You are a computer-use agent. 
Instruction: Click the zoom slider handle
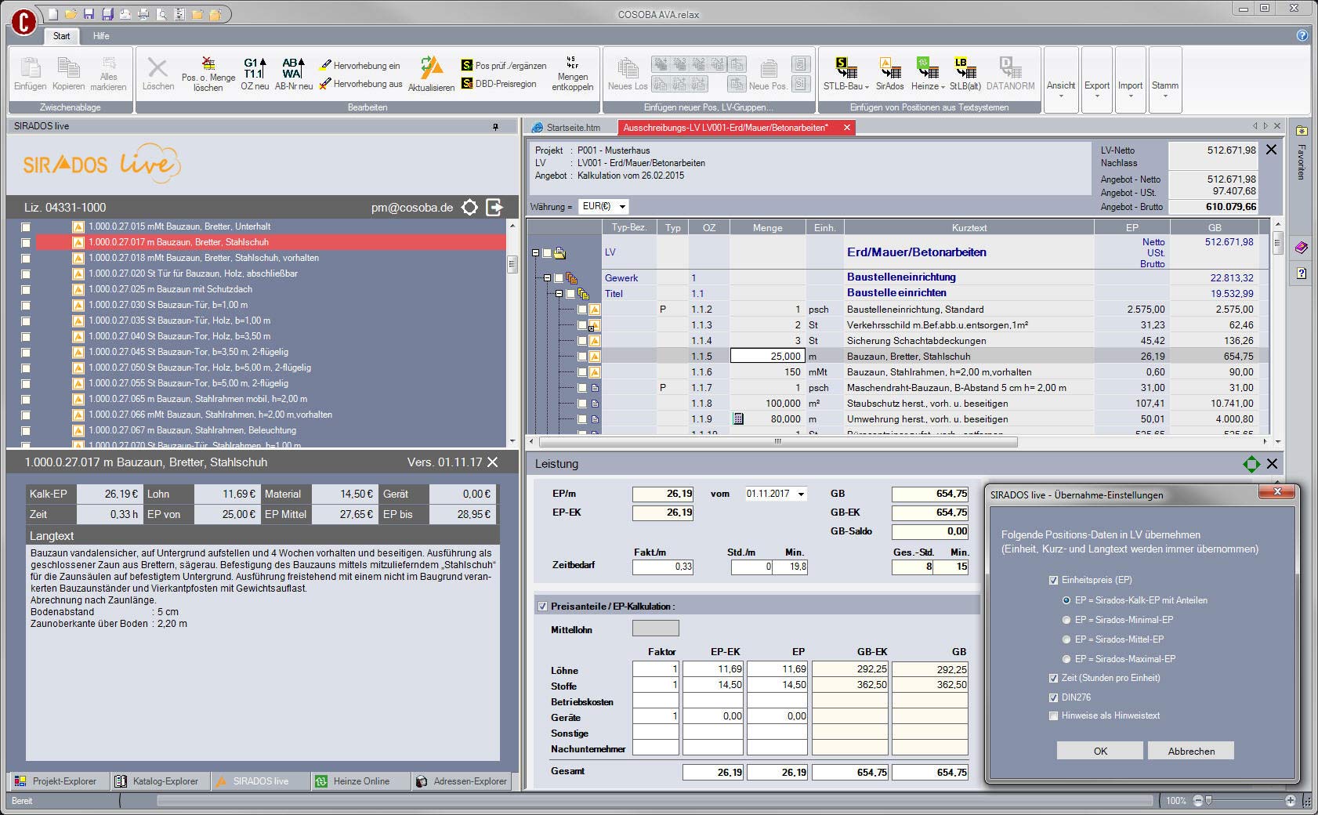(x=1208, y=801)
